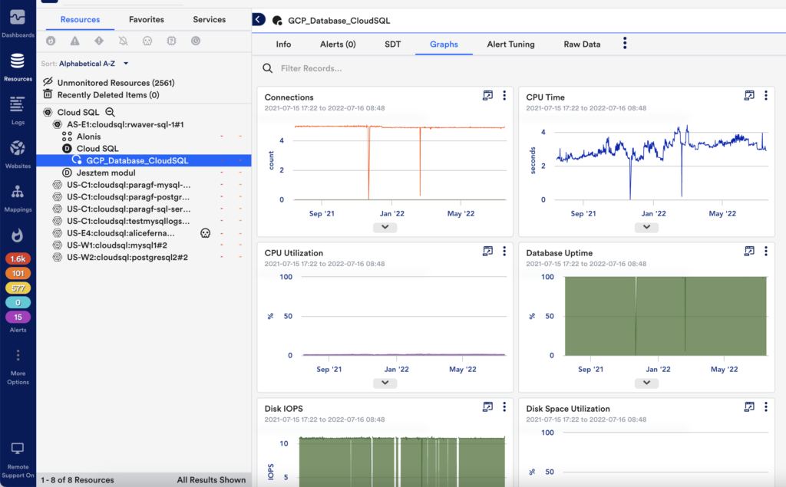Viewport: 786px width, 487px height.
Task: Open Websites in the sidebar
Action: 18,154
